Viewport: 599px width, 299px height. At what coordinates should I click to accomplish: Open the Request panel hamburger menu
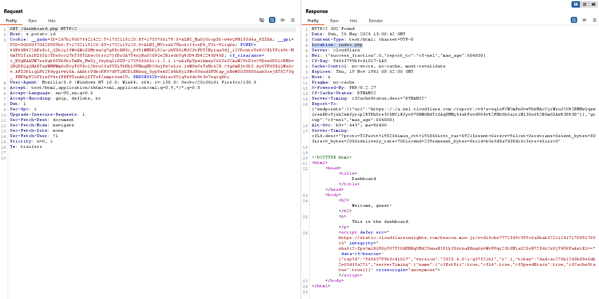[293, 20]
